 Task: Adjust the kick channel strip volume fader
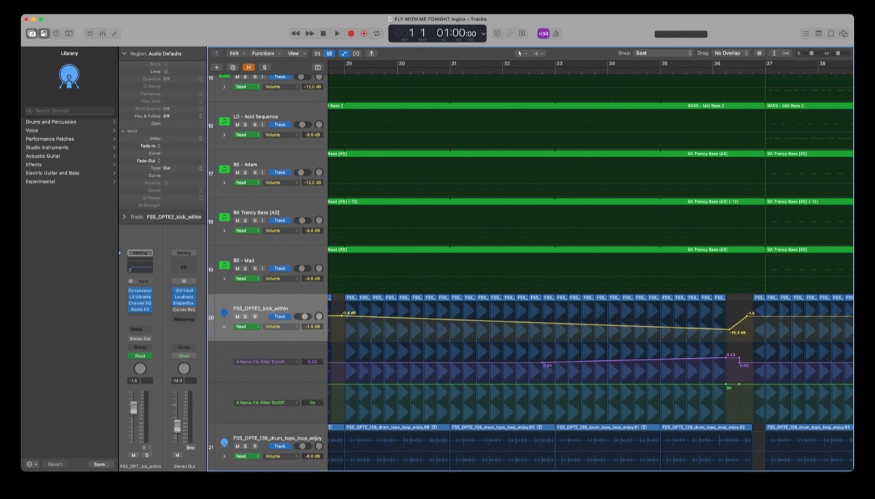pos(133,408)
